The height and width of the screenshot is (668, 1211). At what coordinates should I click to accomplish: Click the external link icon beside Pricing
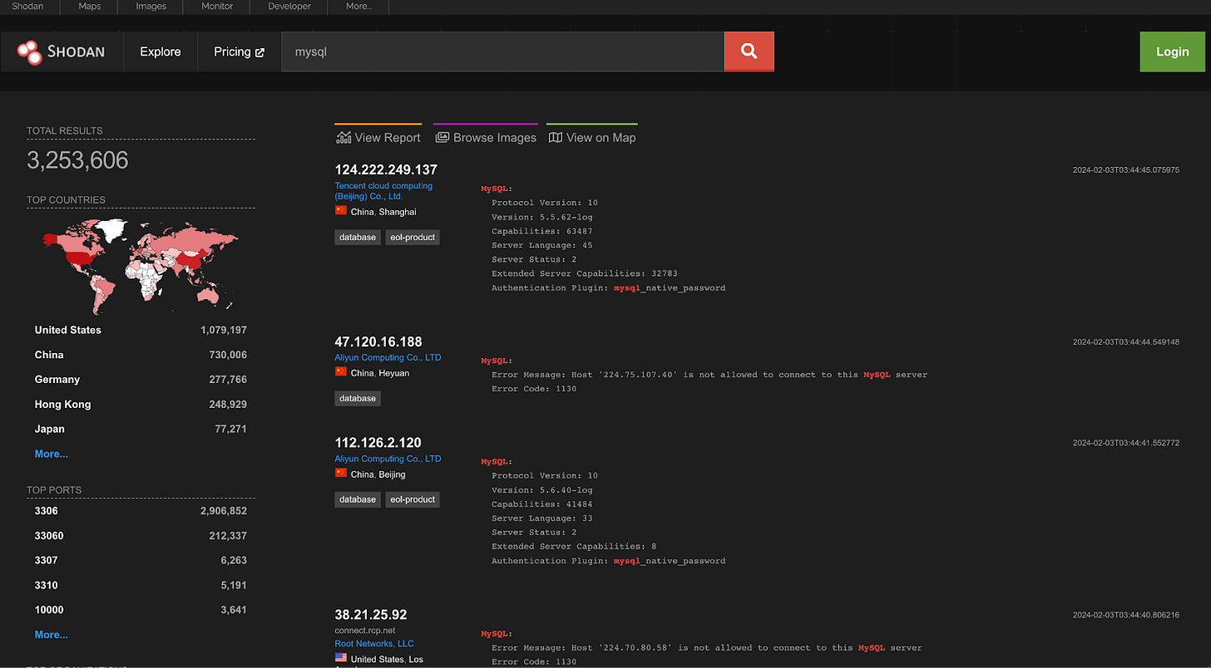click(x=259, y=52)
